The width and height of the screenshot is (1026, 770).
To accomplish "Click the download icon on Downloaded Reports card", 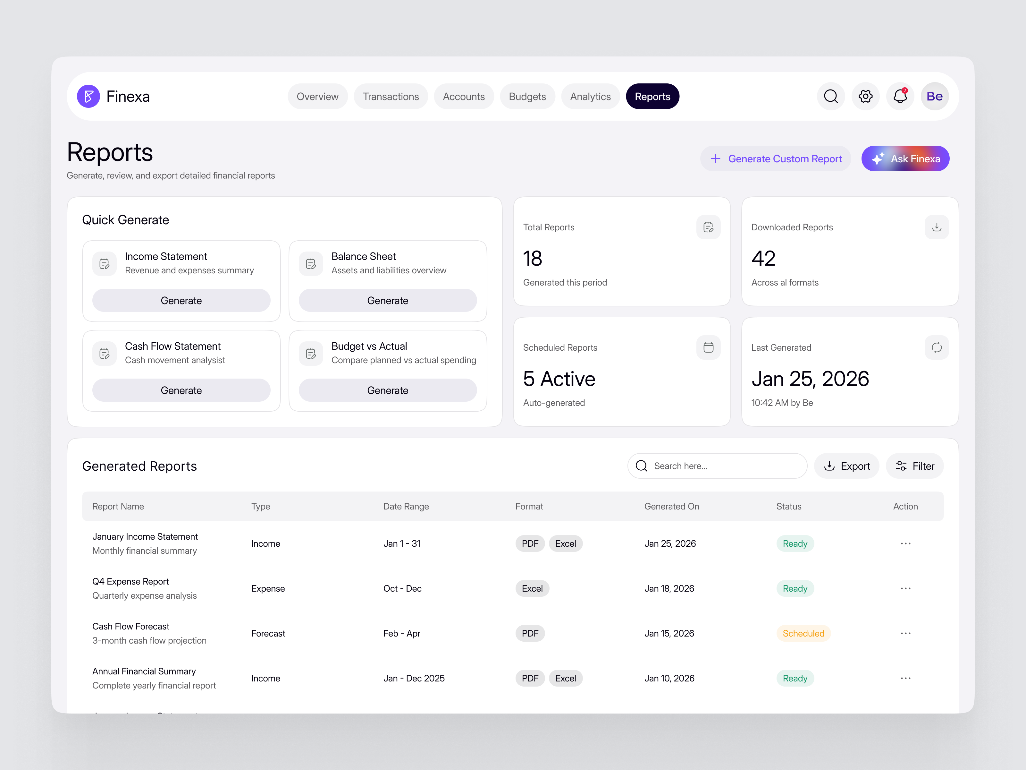I will click(x=937, y=227).
